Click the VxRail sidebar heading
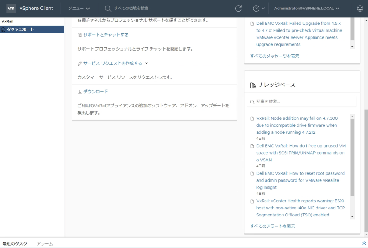368x248 pixels. (7, 21)
